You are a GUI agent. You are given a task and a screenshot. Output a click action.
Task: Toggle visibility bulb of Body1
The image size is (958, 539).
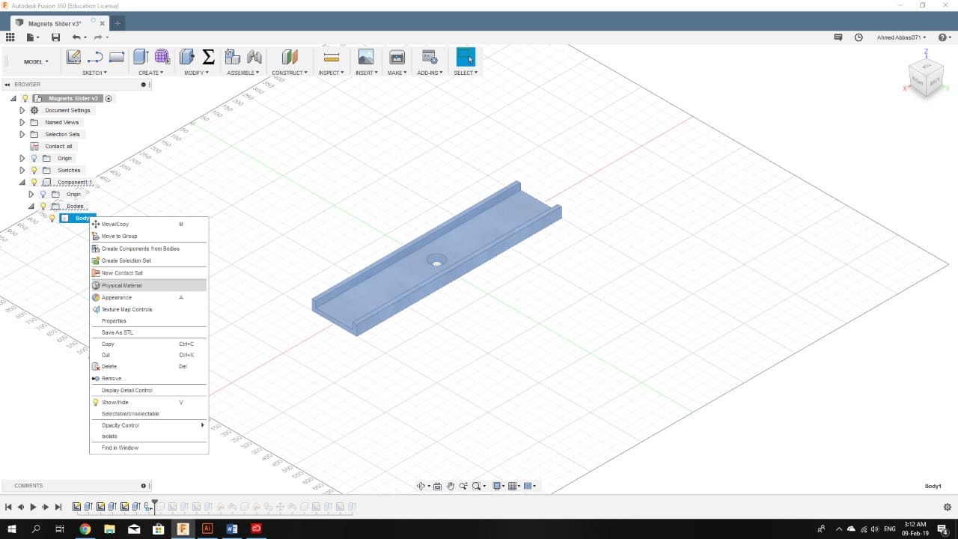coord(52,218)
